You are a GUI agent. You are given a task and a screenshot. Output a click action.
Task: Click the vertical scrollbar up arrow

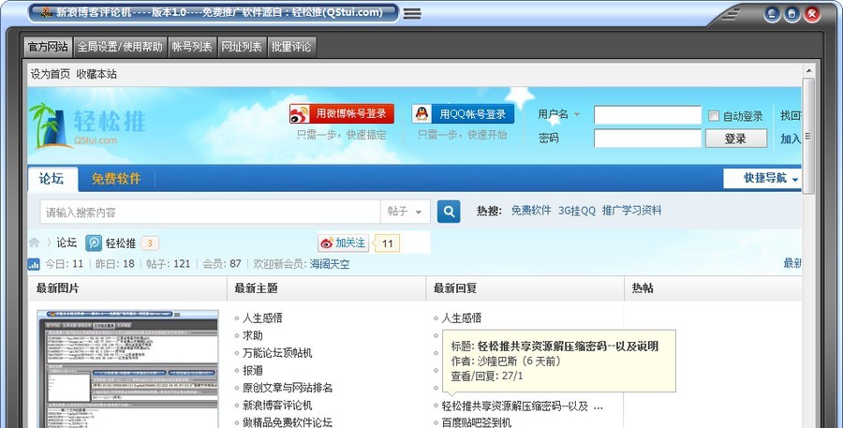pos(808,71)
